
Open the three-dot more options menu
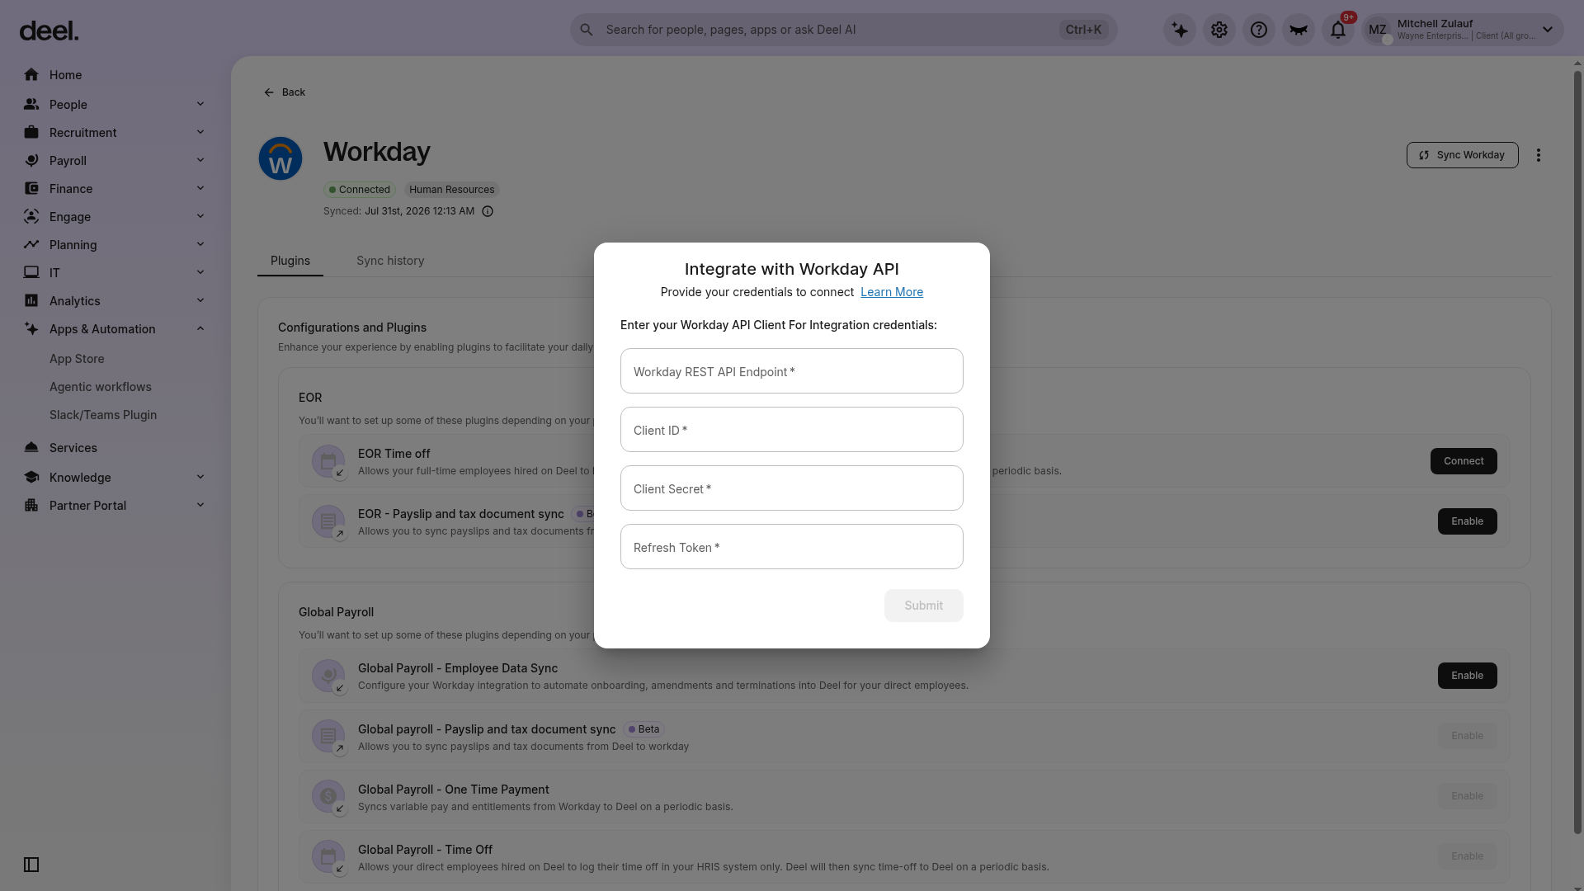coord(1539,155)
